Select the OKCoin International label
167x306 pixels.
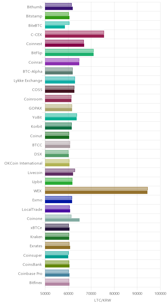(x=23, y=163)
